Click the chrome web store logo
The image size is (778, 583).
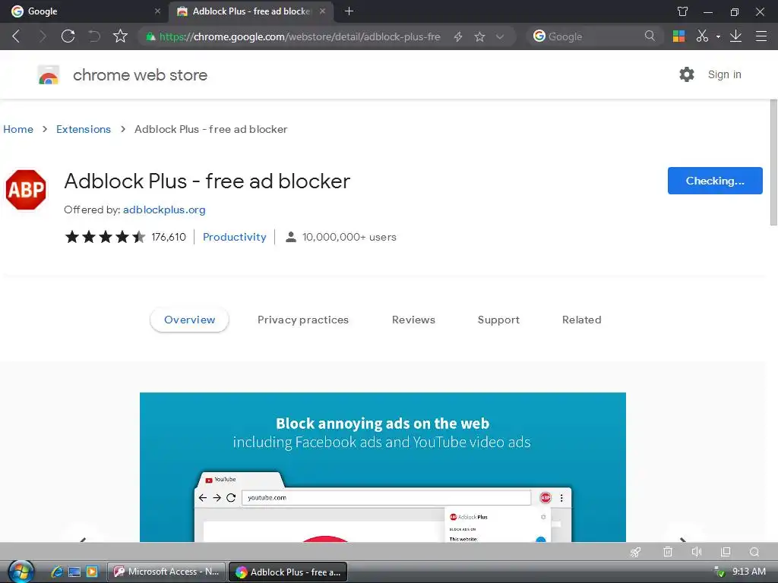coord(48,75)
